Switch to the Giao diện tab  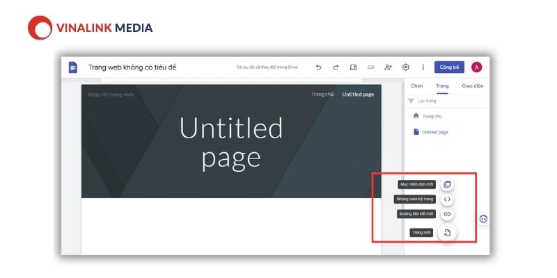click(473, 85)
